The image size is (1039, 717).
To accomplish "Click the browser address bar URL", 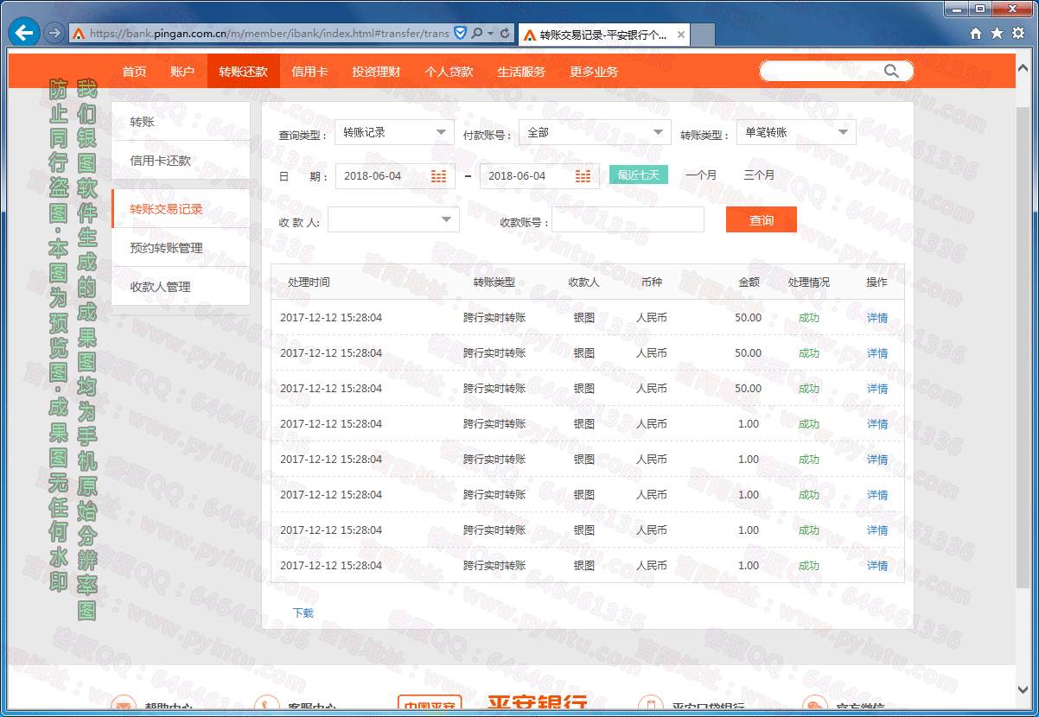I will click(x=269, y=34).
